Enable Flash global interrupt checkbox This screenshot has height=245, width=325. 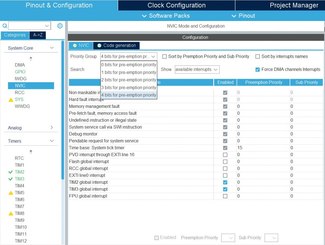click(x=225, y=162)
